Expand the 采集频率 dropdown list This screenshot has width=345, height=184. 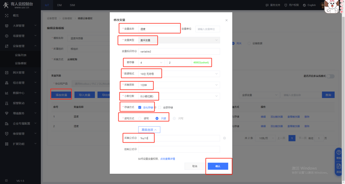[x=179, y=85]
